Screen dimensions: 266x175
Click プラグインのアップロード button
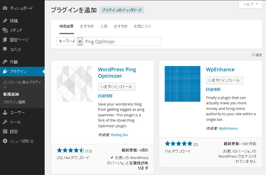pyautogui.click(x=122, y=10)
